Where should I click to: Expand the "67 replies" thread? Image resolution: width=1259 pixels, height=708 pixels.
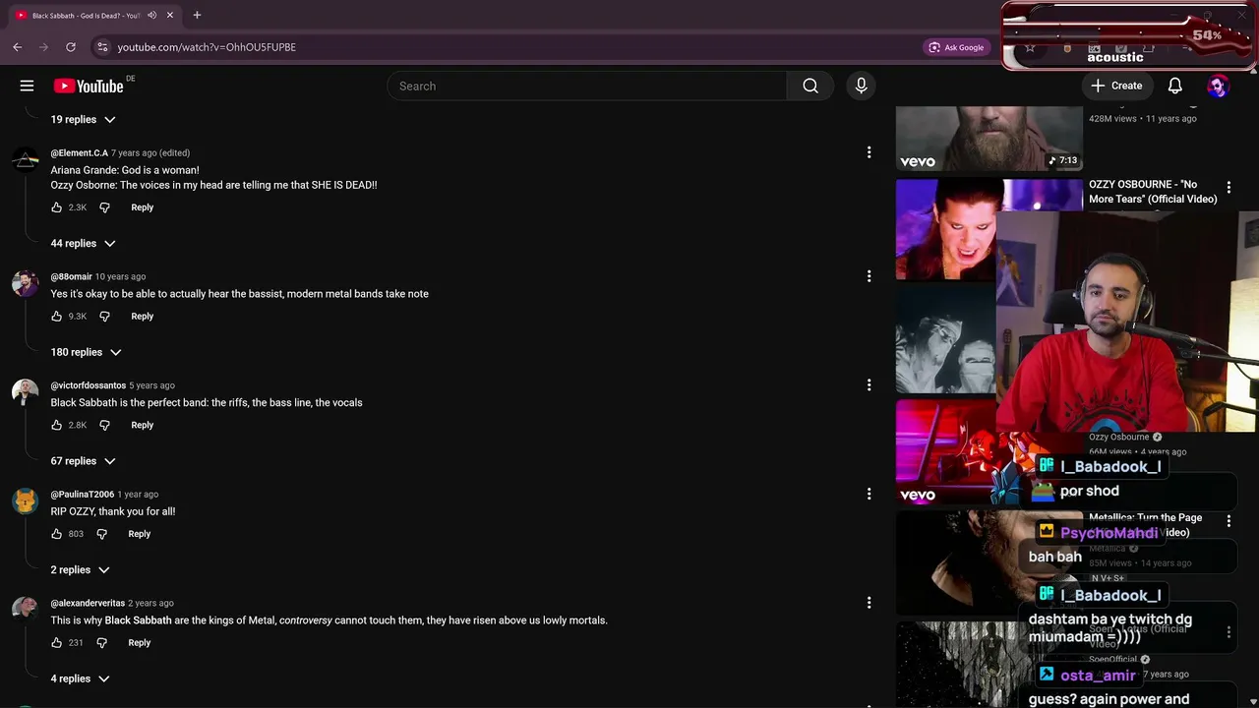tap(84, 461)
